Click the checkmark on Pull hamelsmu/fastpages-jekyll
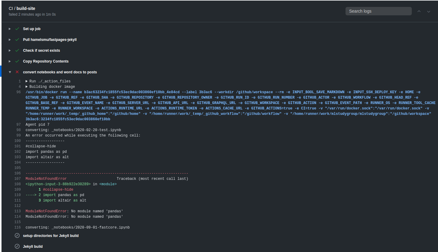438x252 pixels. coord(17,39)
